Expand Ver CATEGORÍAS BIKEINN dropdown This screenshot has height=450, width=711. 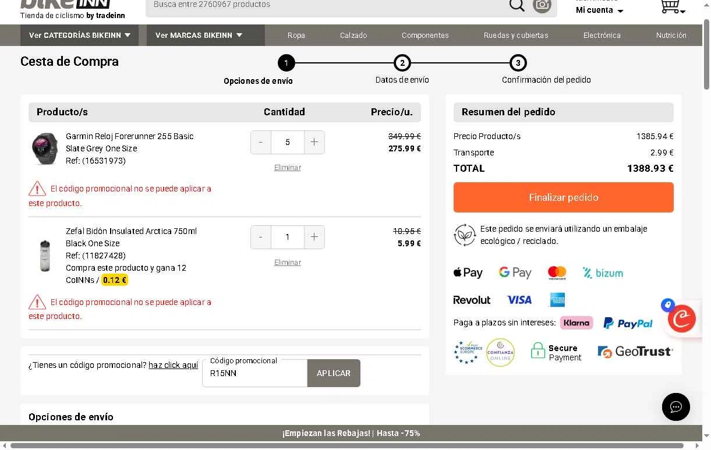80,35
